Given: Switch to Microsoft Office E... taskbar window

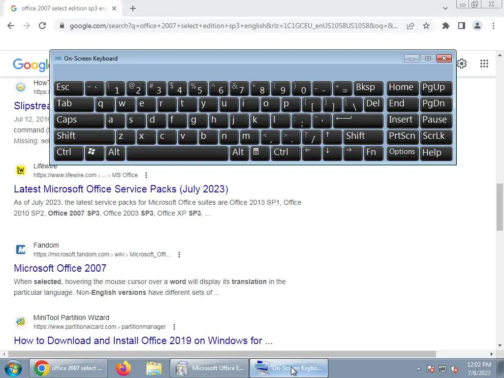Looking at the screenshot, I should [209, 368].
